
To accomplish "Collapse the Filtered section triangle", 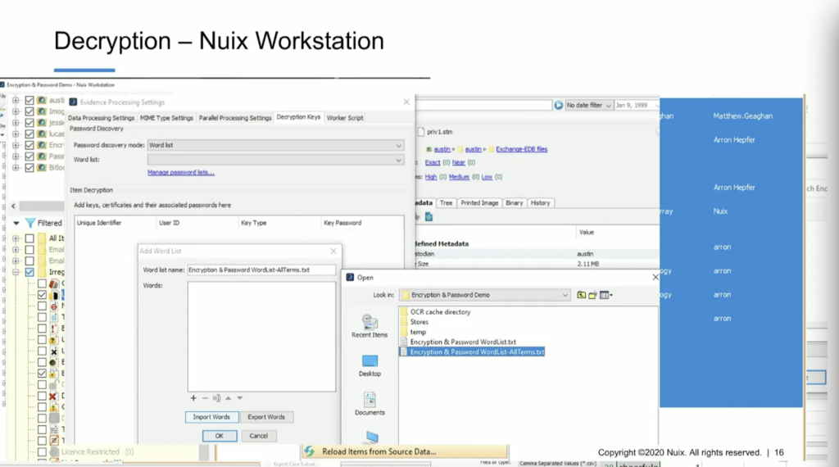I will coord(16,223).
